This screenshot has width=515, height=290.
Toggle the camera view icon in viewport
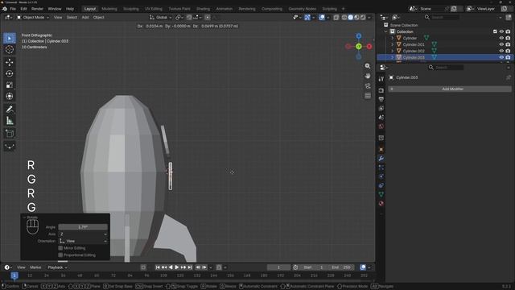click(368, 86)
